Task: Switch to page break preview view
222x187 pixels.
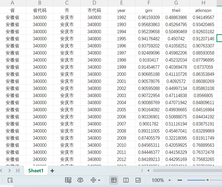Action: point(126,180)
